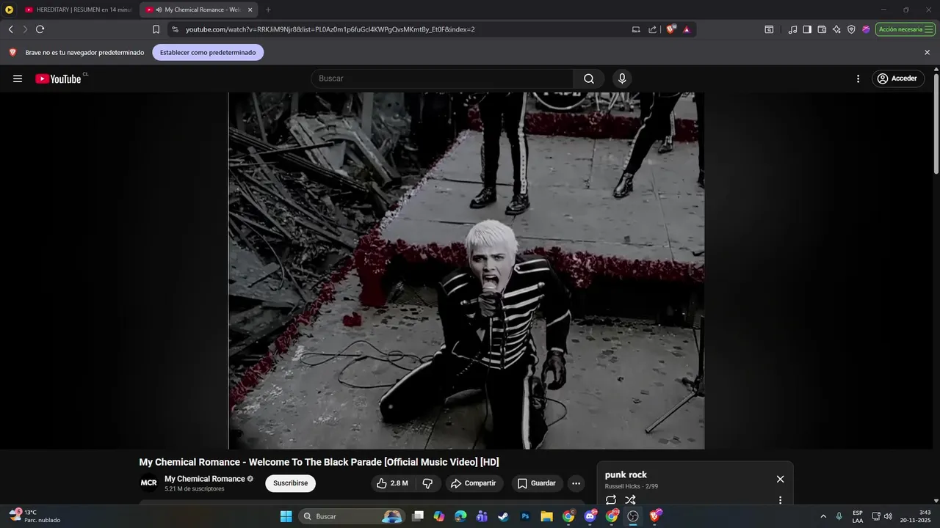Click Establecer como predeterminado
Viewport: 940px width, 528px height.
[208, 52]
